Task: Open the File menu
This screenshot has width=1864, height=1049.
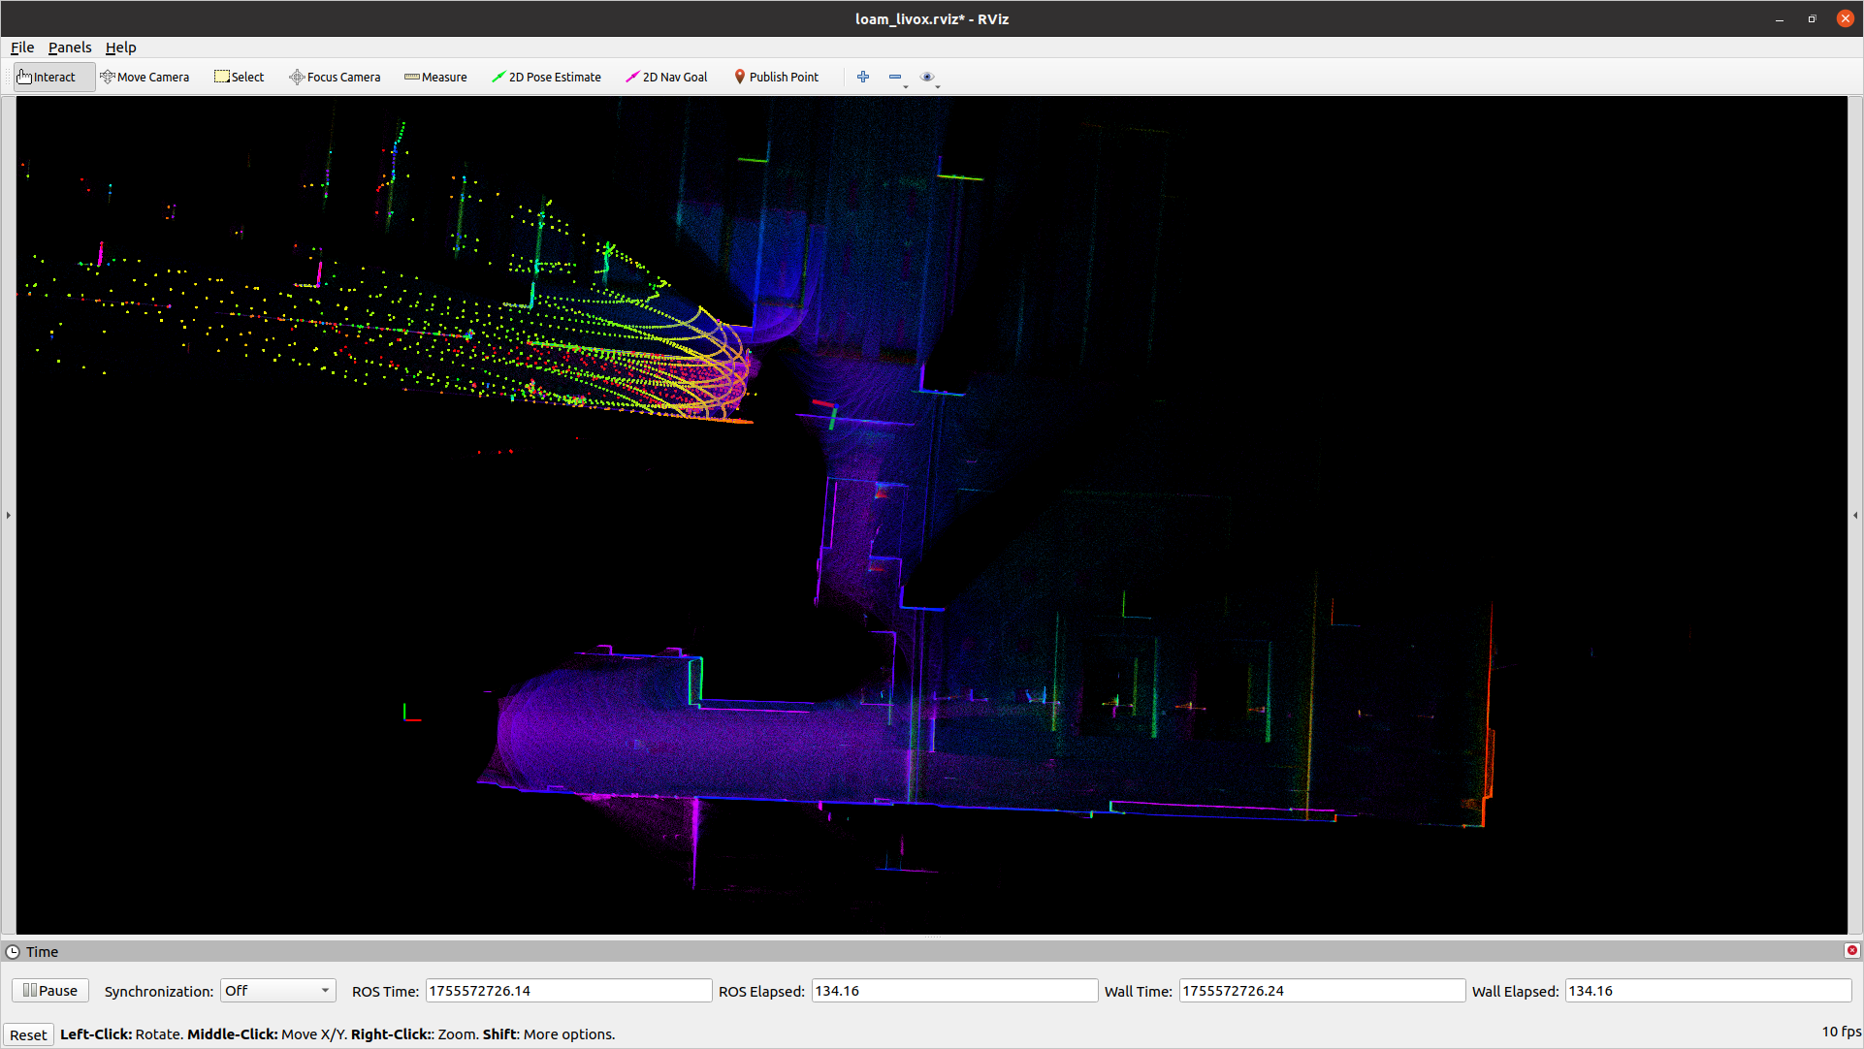Action: [22, 47]
